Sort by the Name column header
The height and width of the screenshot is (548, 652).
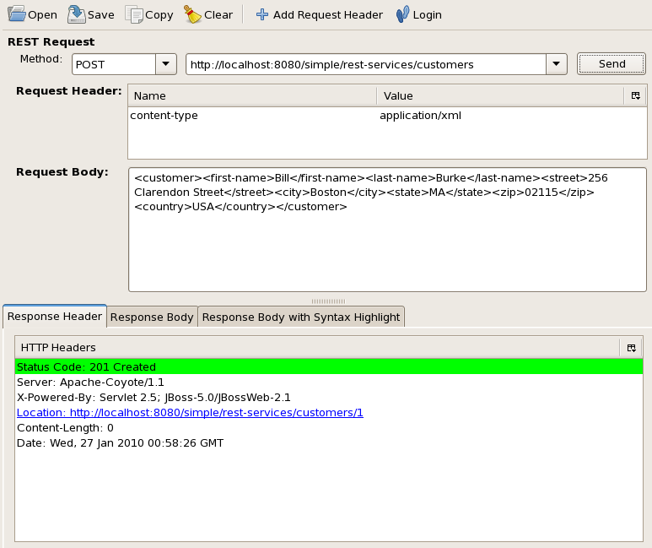[x=252, y=95]
